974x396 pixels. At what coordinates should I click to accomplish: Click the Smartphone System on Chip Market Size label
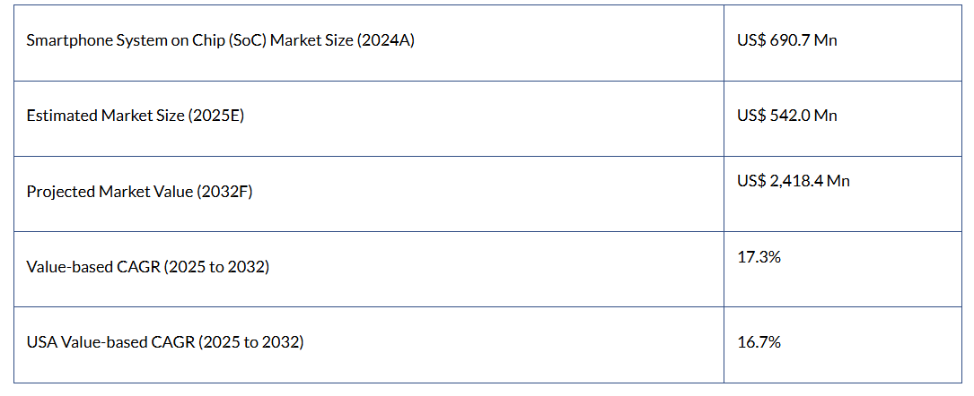point(220,40)
